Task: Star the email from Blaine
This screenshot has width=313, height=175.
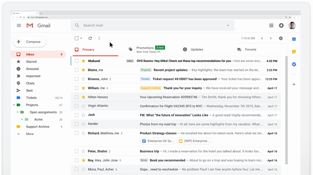Action: click(83, 70)
